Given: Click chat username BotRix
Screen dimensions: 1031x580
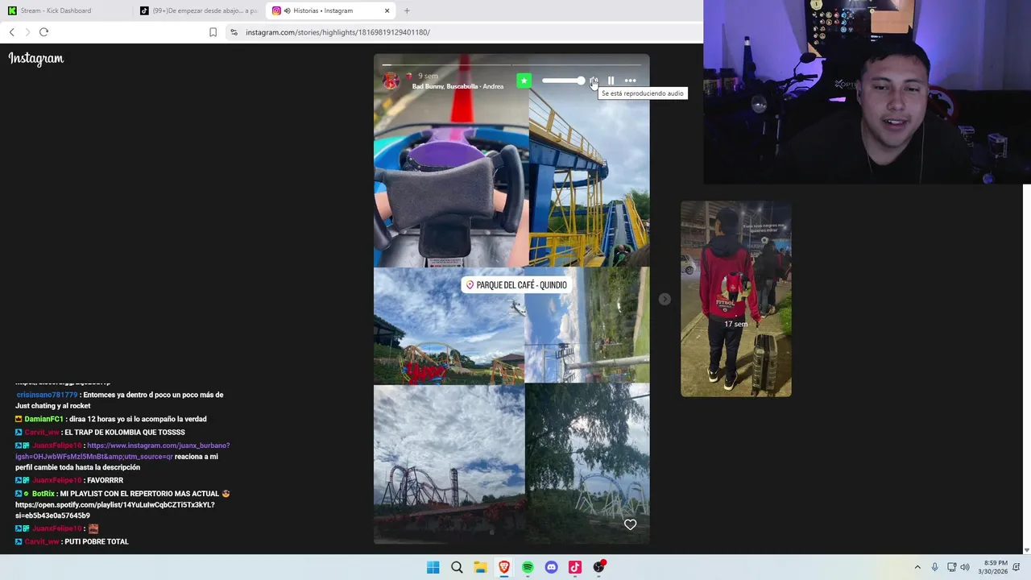Looking at the screenshot, I should click(43, 494).
